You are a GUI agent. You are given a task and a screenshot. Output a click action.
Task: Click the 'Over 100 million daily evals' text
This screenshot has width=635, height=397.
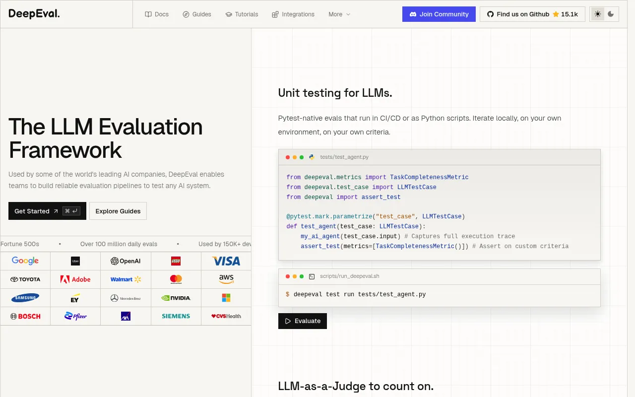pyautogui.click(x=119, y=244)
